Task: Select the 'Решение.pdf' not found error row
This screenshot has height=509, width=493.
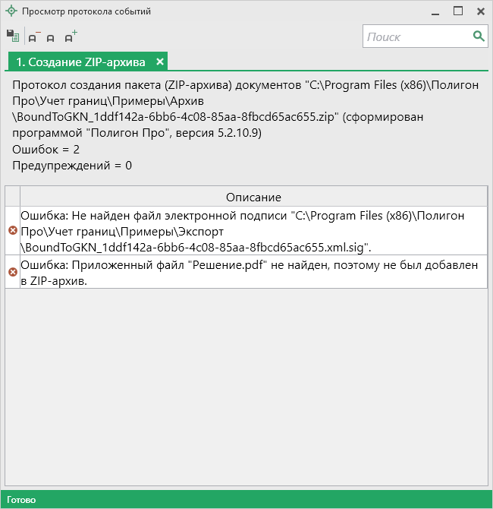Action: click(253, 272)
